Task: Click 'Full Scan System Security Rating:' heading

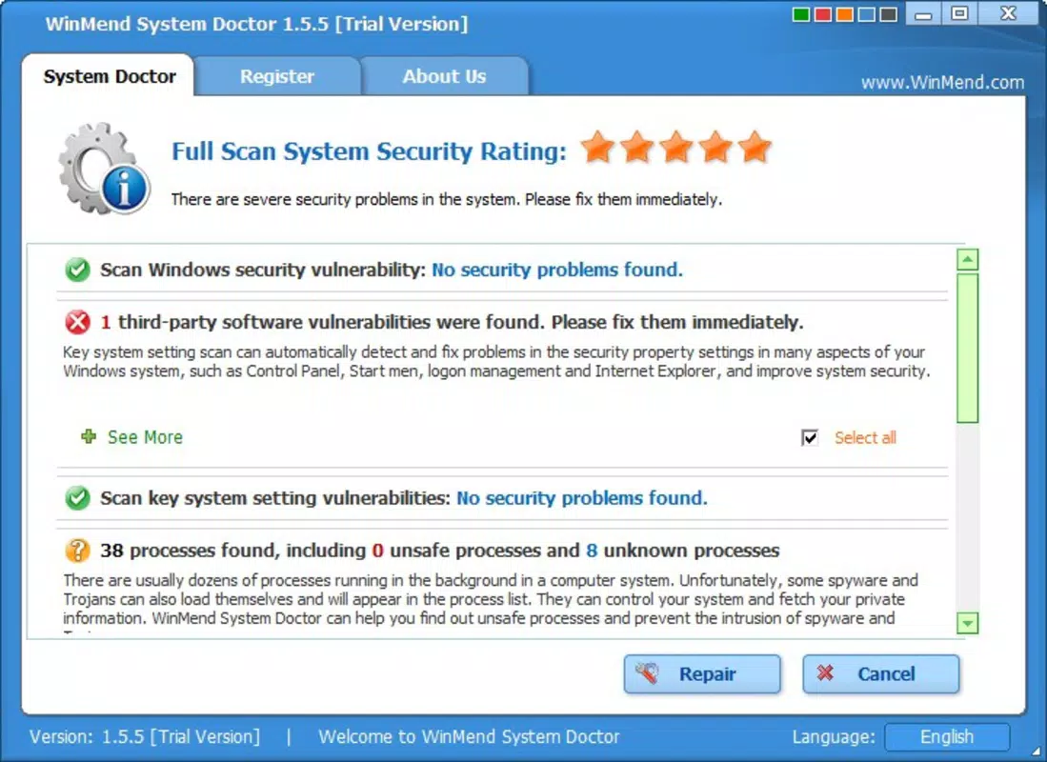Action: 369,151
